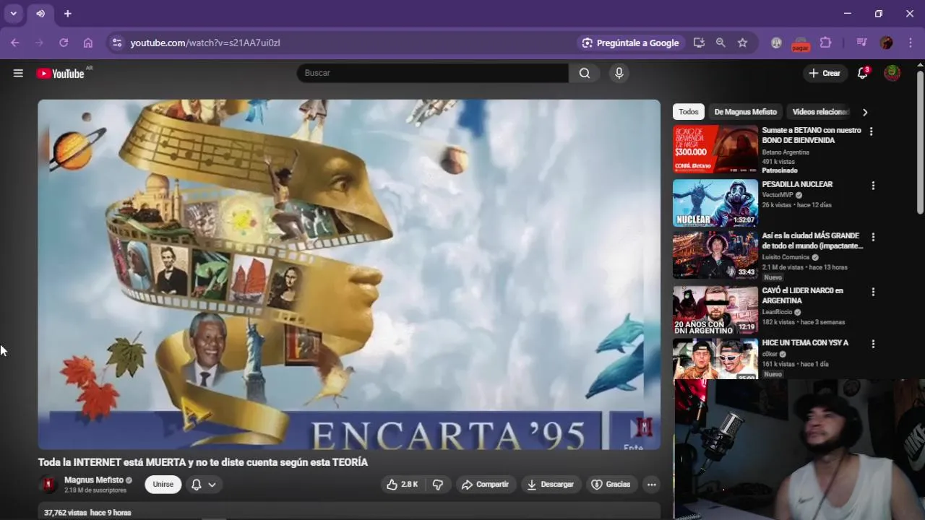Open the browser home page icon
The image size is (925, 520).
tap(88, 43)
